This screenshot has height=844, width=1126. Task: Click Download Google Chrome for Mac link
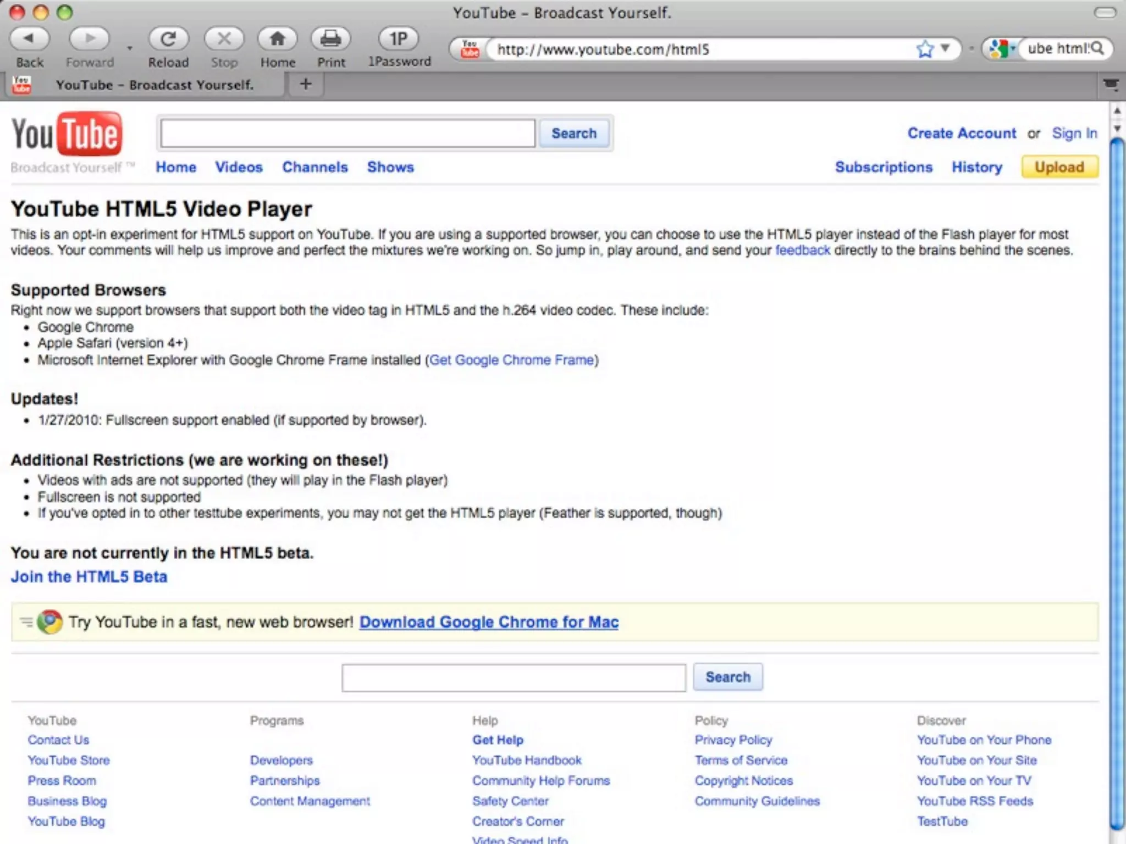(489, 622)
